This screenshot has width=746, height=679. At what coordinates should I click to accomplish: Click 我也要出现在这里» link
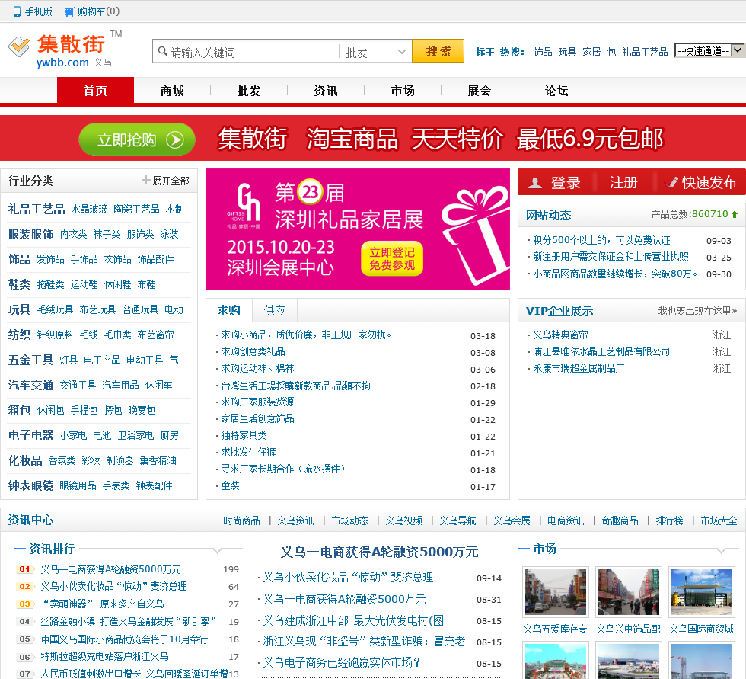pyautogui.click(x=697, y=312)
